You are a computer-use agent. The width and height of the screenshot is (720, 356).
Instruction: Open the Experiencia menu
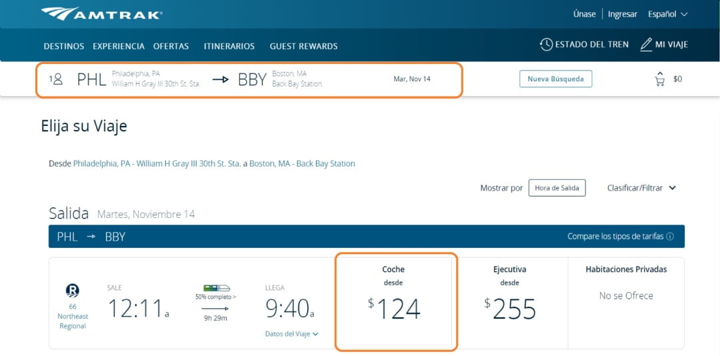coord(119,47)
